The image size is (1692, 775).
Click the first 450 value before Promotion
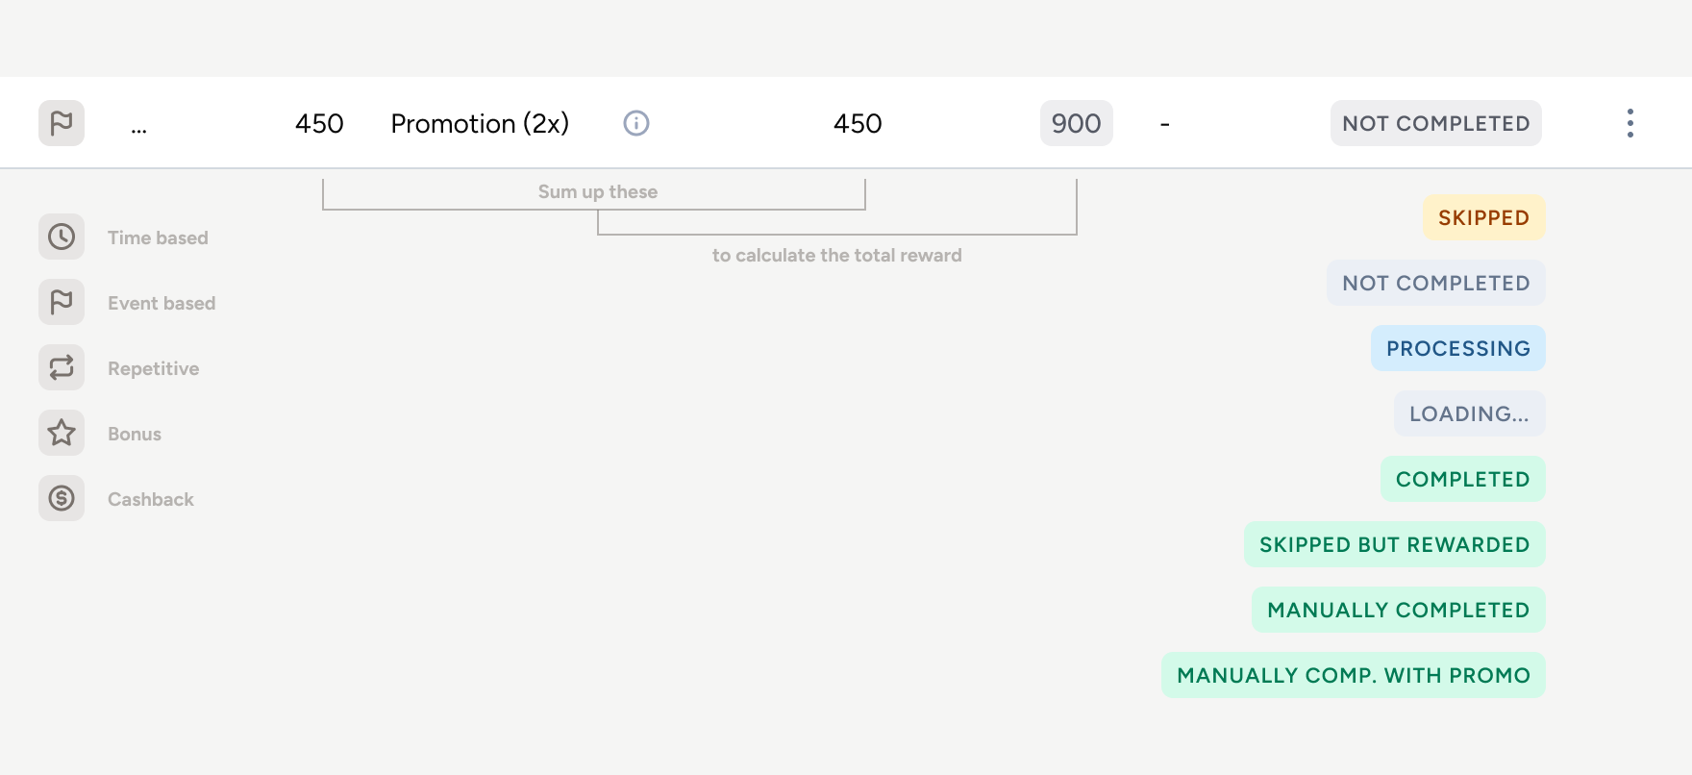319,124
